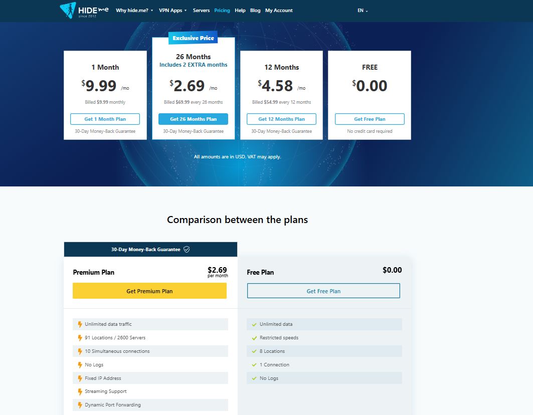533x415 pixels.
Task: Click lightning icon beside Fixed IP Address
Action: (80, 378)
